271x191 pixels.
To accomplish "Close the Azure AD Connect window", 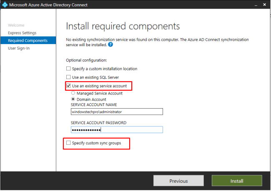I will point(264,5).
